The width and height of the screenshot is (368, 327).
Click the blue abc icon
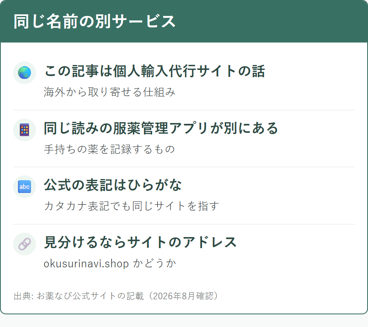tap(25, 187)
